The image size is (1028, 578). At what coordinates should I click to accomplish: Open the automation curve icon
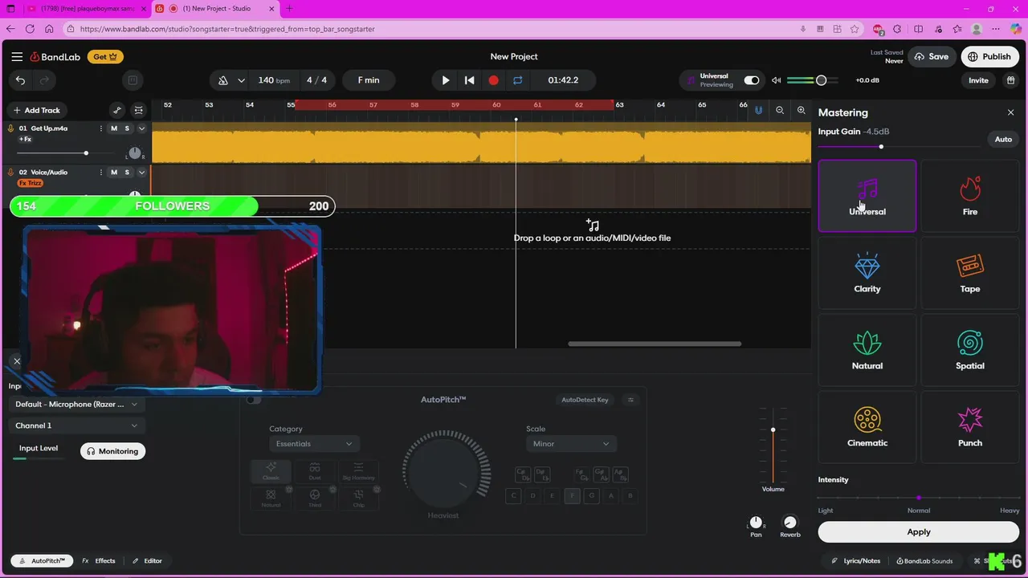tap(117, 110)
